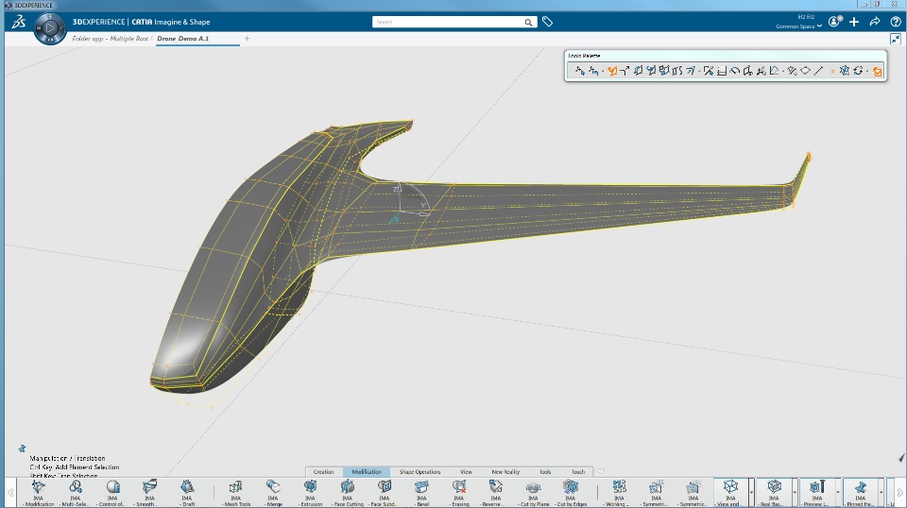Select the IMA Erasing tool
The height and width of the screenshot is (508, 907).
point(459,493)
